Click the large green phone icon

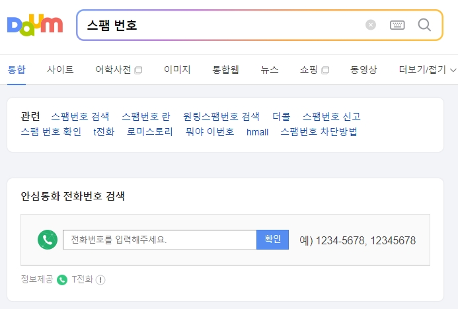(48, 240)
